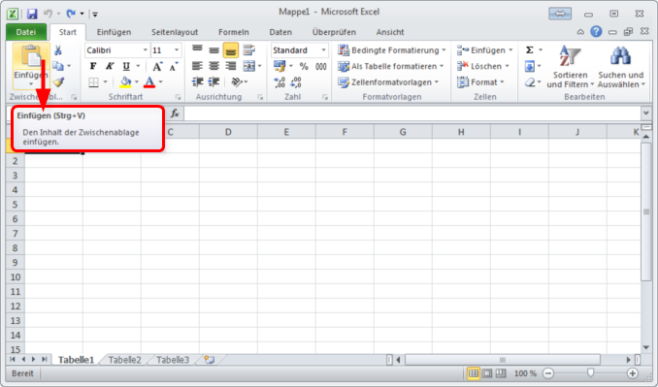The height and width of the screenshot is (387, 658).
Task: Open Bedingte Formatierung dropdown
Action: click(392, 50)
